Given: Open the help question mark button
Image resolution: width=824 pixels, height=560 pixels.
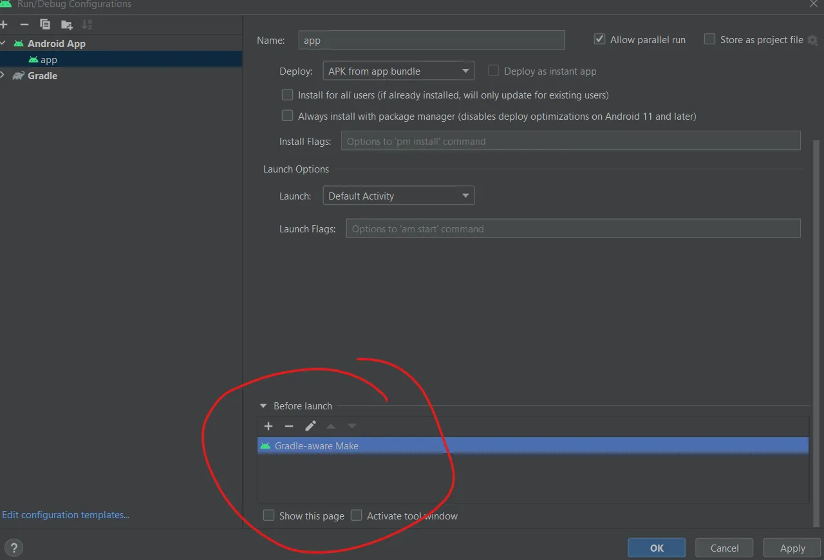Looking at the screenshot, I should pos(14,548).
